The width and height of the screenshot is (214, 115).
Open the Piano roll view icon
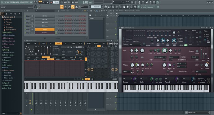(x=109, y=7)
